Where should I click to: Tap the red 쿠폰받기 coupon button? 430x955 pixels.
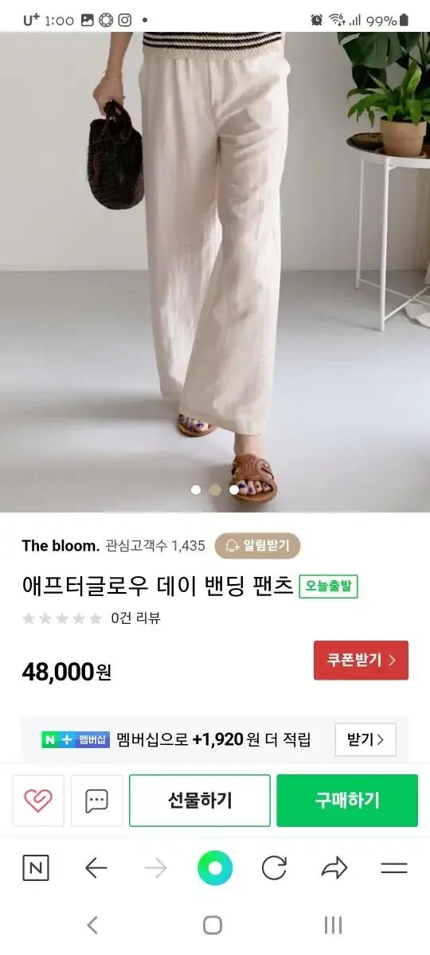[x=361, y=661]
